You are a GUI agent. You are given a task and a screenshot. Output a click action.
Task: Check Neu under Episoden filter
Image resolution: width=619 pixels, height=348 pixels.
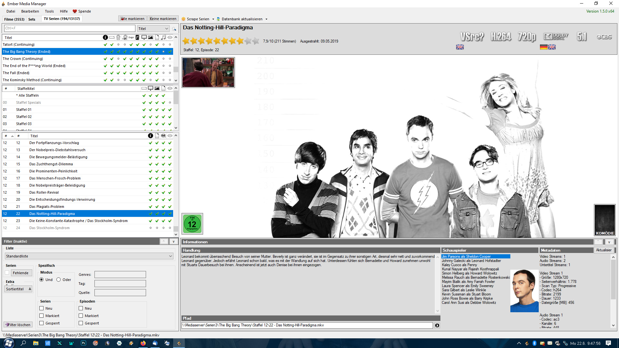pyautogui.click(x=81, y=308)
